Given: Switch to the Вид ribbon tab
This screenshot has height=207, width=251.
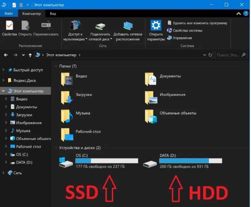Looking at the screenshot, I should pyautogui.click(x=53, y=14).
